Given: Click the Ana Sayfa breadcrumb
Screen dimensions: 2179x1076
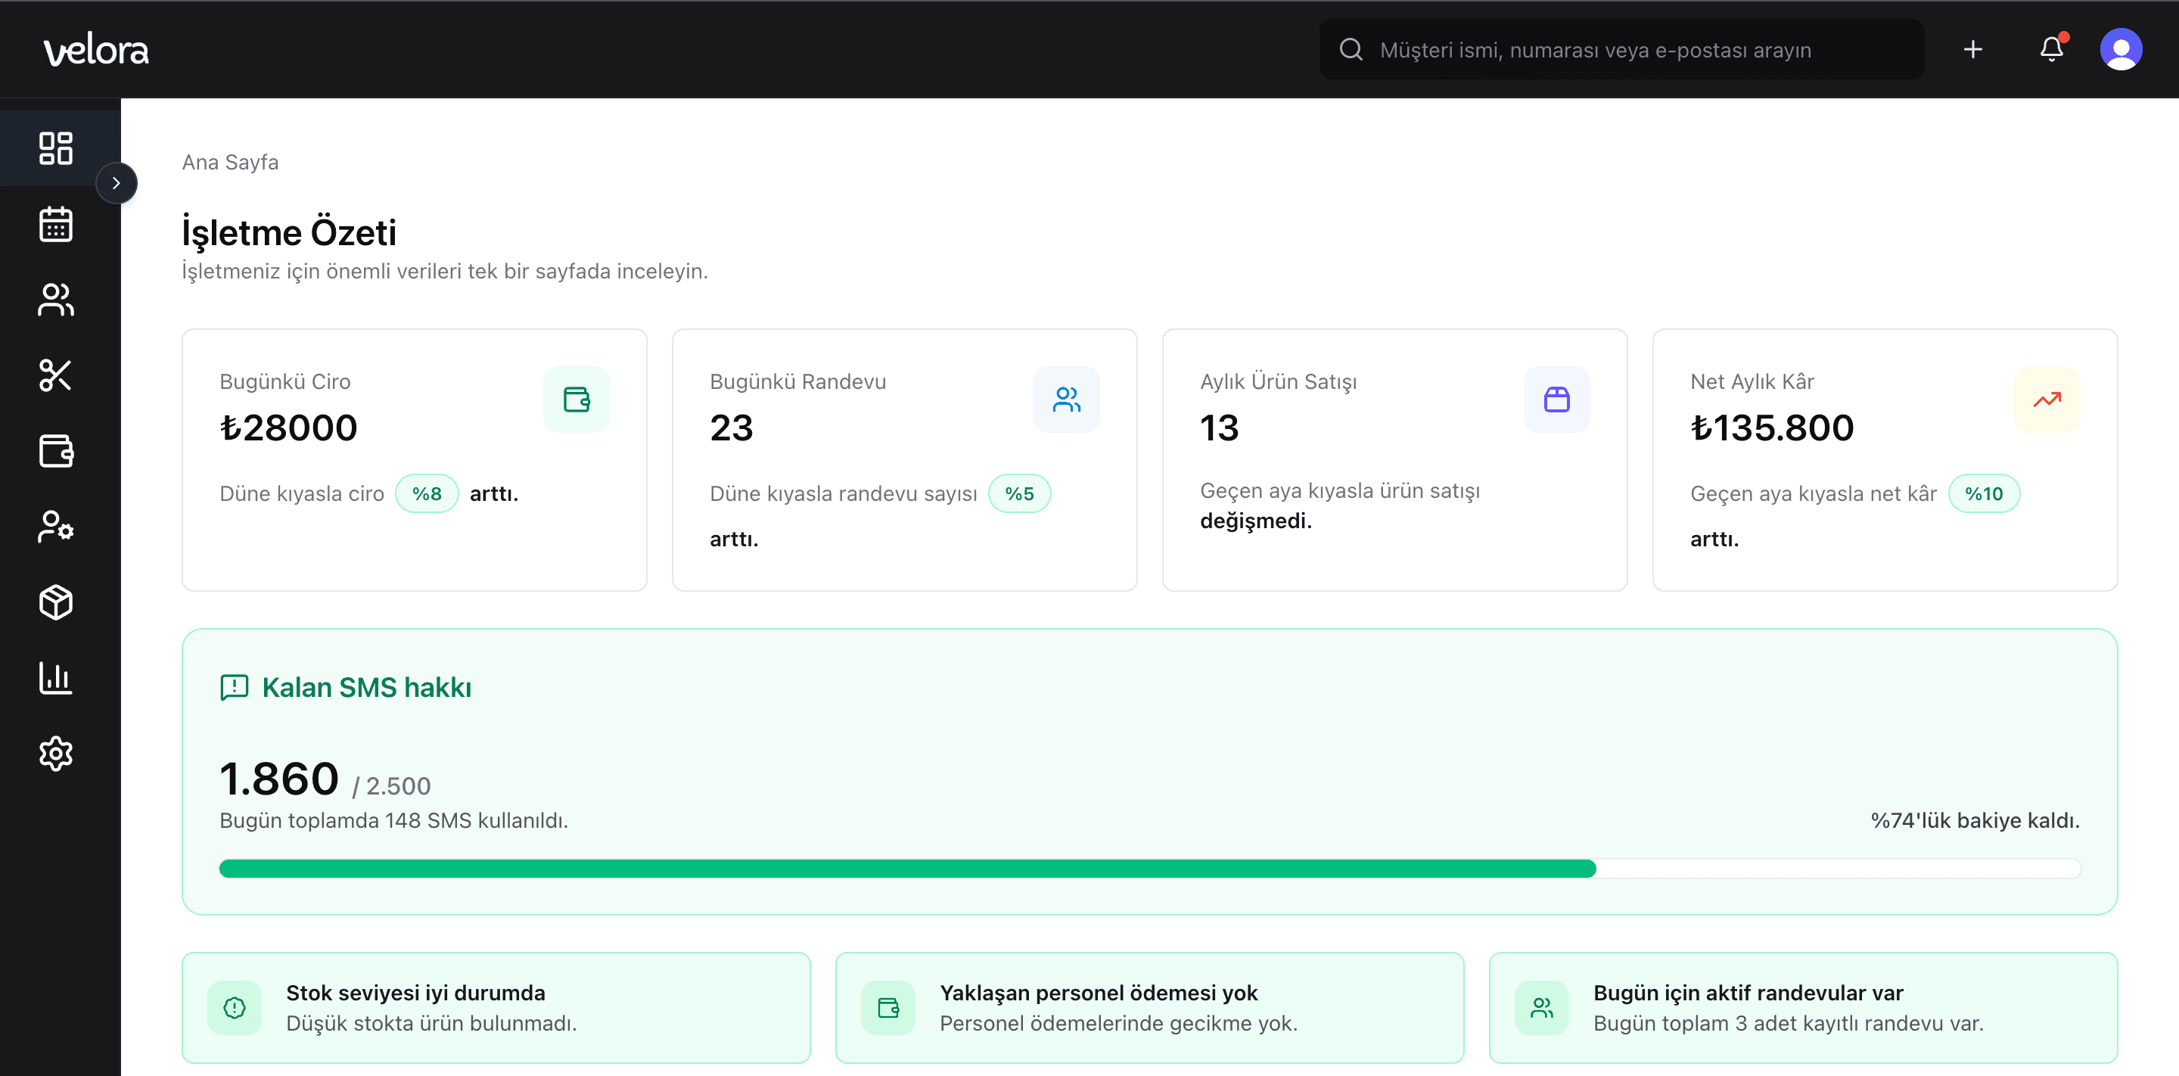Looking at the screenshot, I should click(230, 163).
